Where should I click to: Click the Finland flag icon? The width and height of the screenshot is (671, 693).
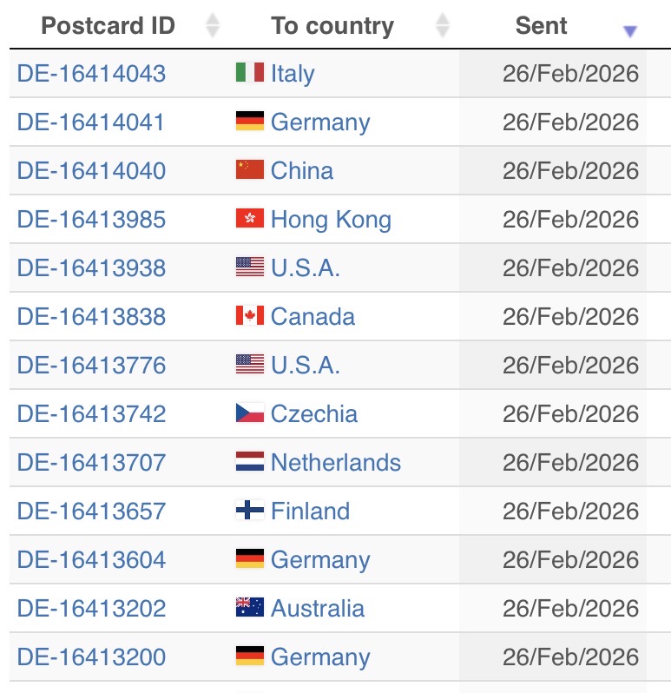point(250,511)
